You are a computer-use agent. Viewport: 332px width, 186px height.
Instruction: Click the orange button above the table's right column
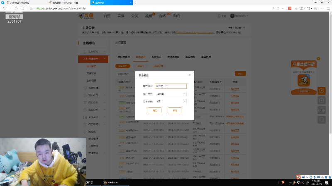[240, 74]
